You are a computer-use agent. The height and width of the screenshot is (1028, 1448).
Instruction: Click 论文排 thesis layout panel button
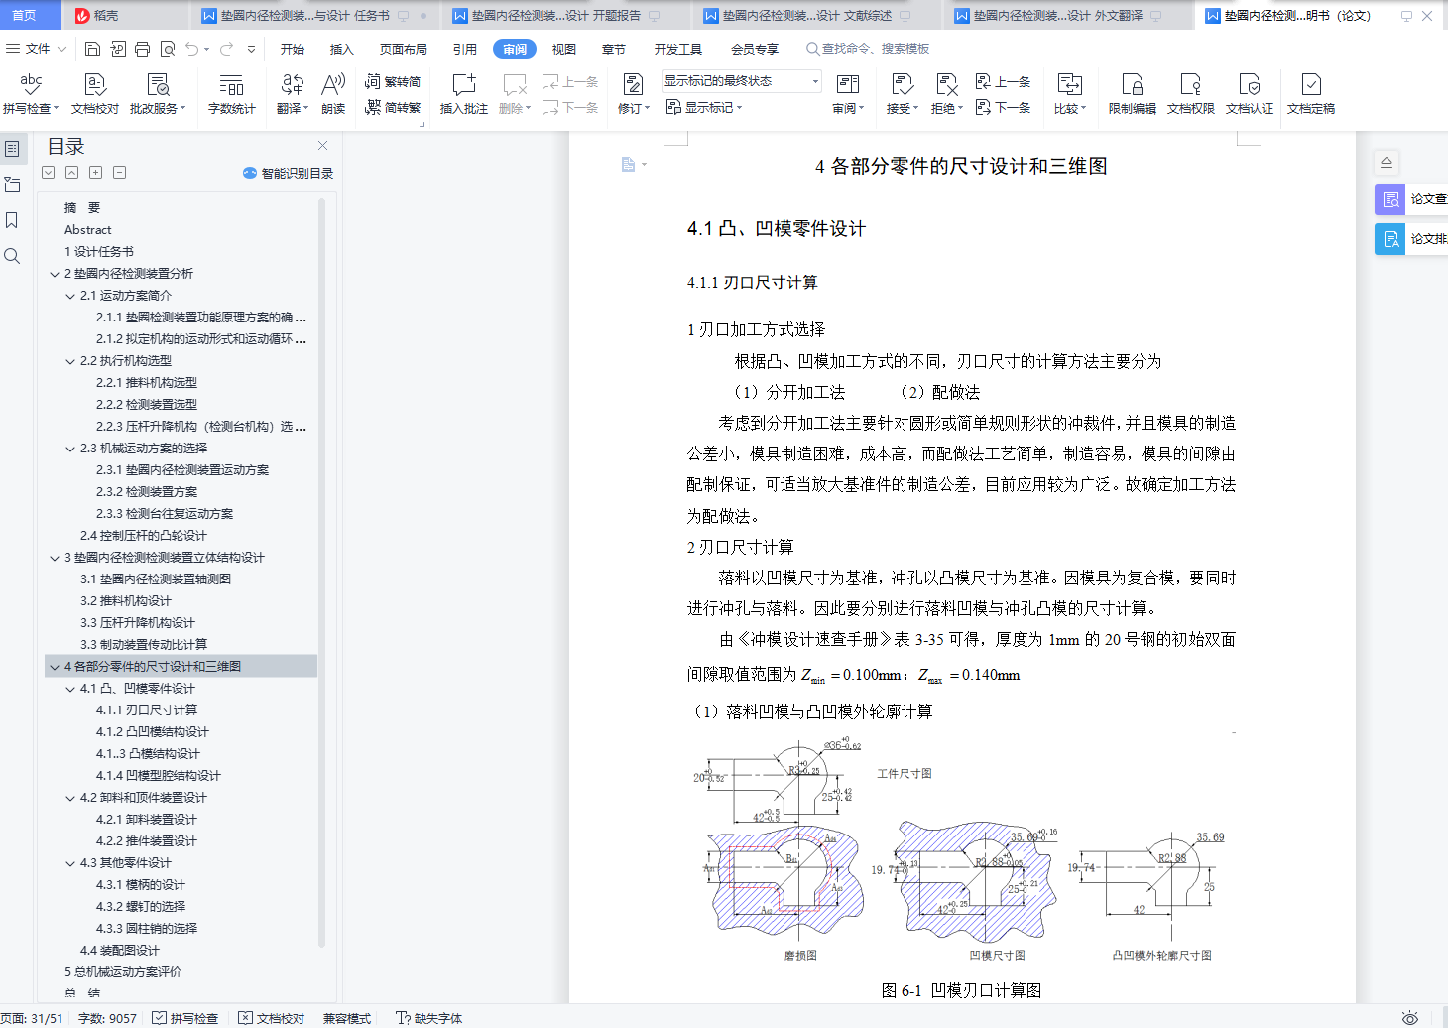(1410, 239)
